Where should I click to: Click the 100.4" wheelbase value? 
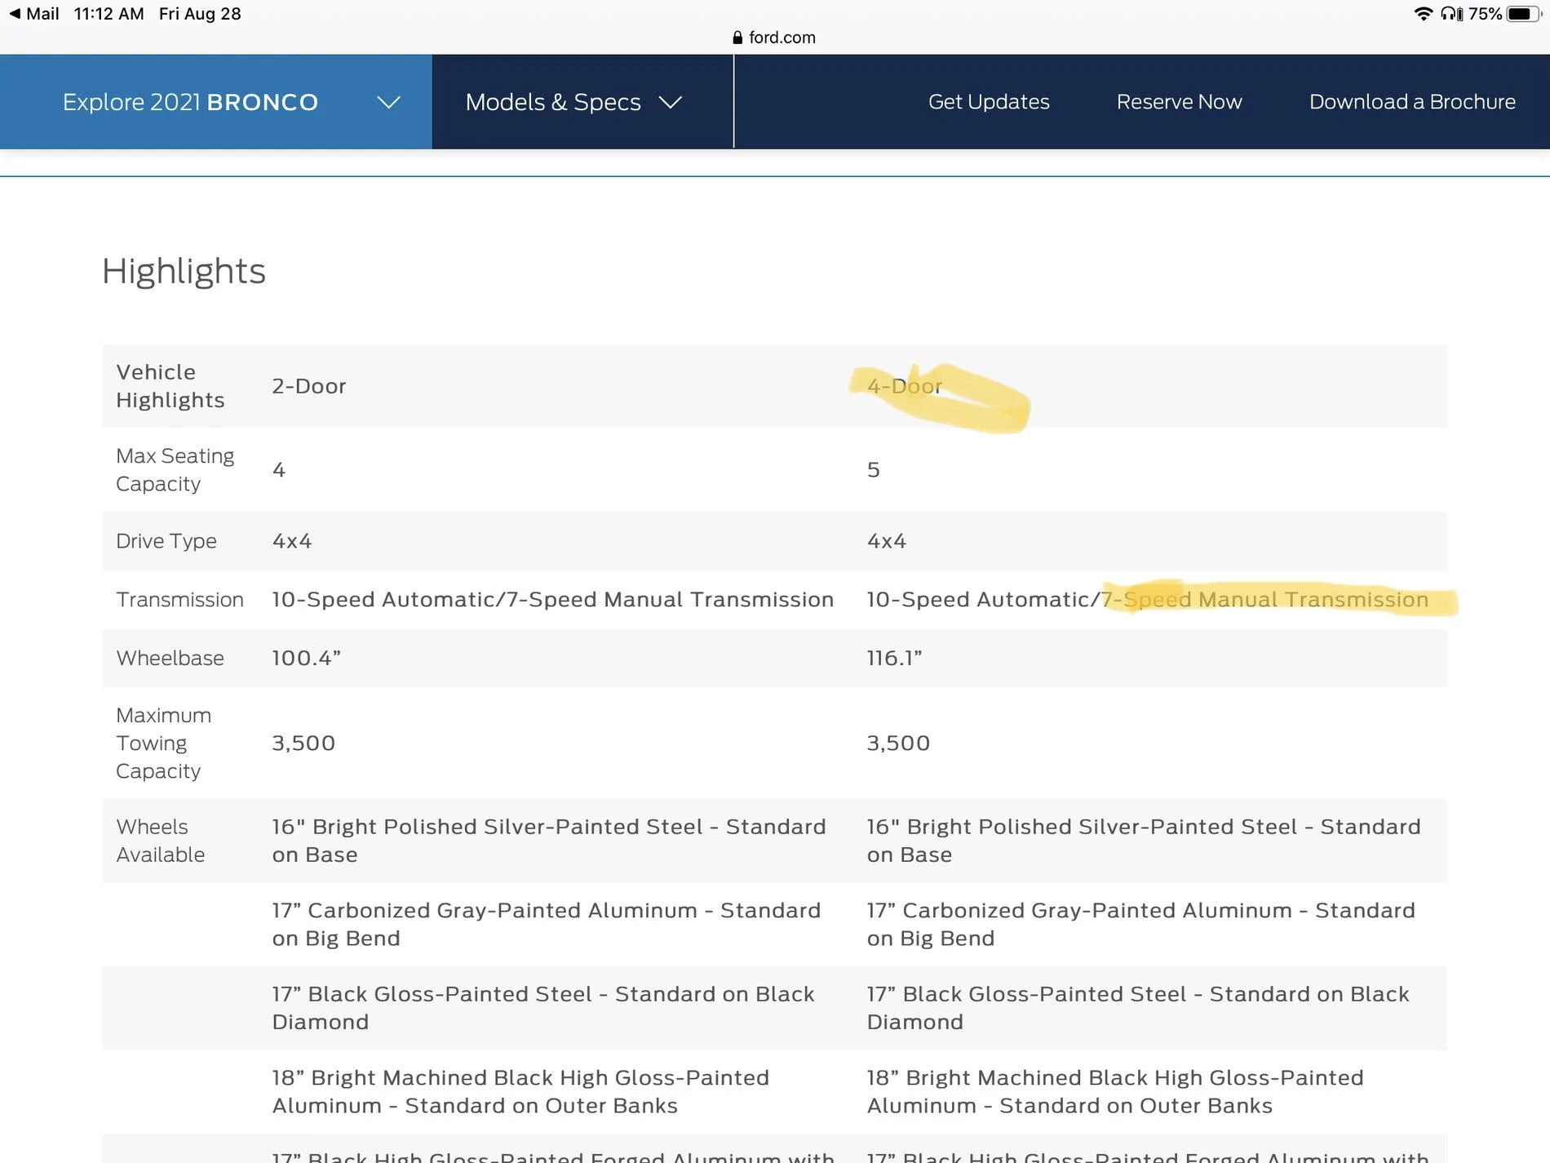coord(306,659)
